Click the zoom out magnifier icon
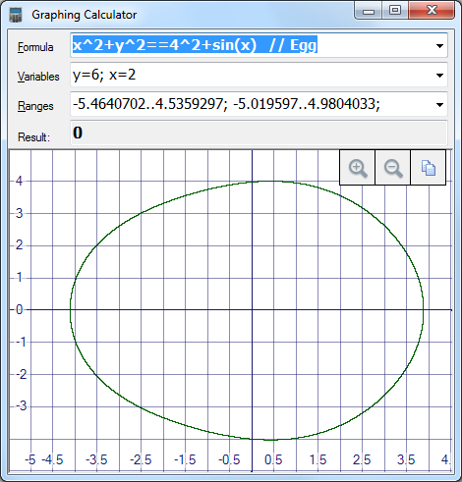The width and height of the screenshot is (462, 482). [393, 168]
